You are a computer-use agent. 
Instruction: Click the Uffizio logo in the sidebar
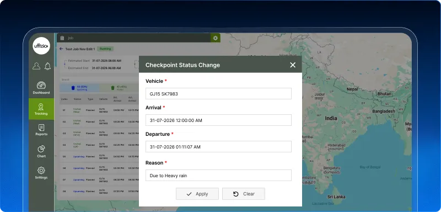41,46
